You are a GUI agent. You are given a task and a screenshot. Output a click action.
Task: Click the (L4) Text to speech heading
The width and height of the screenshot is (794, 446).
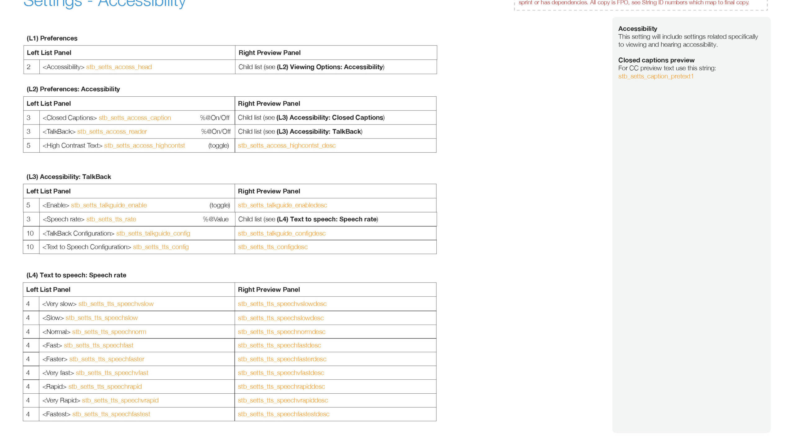click(x=76, y=275)
